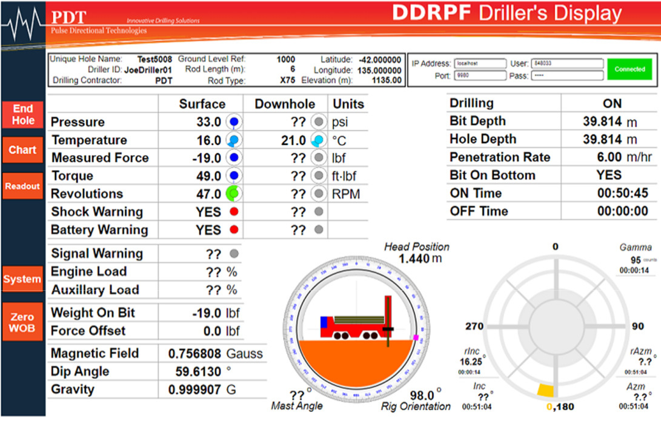The height and width of the screenshot is (435, 661).
Task: Click the Zero WOB button
Action: (x=23, y=322)
